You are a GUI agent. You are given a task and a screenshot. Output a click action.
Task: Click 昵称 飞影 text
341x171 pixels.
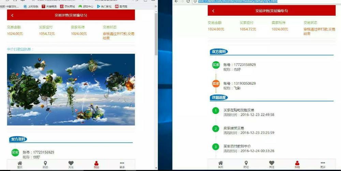pos(232,88)
